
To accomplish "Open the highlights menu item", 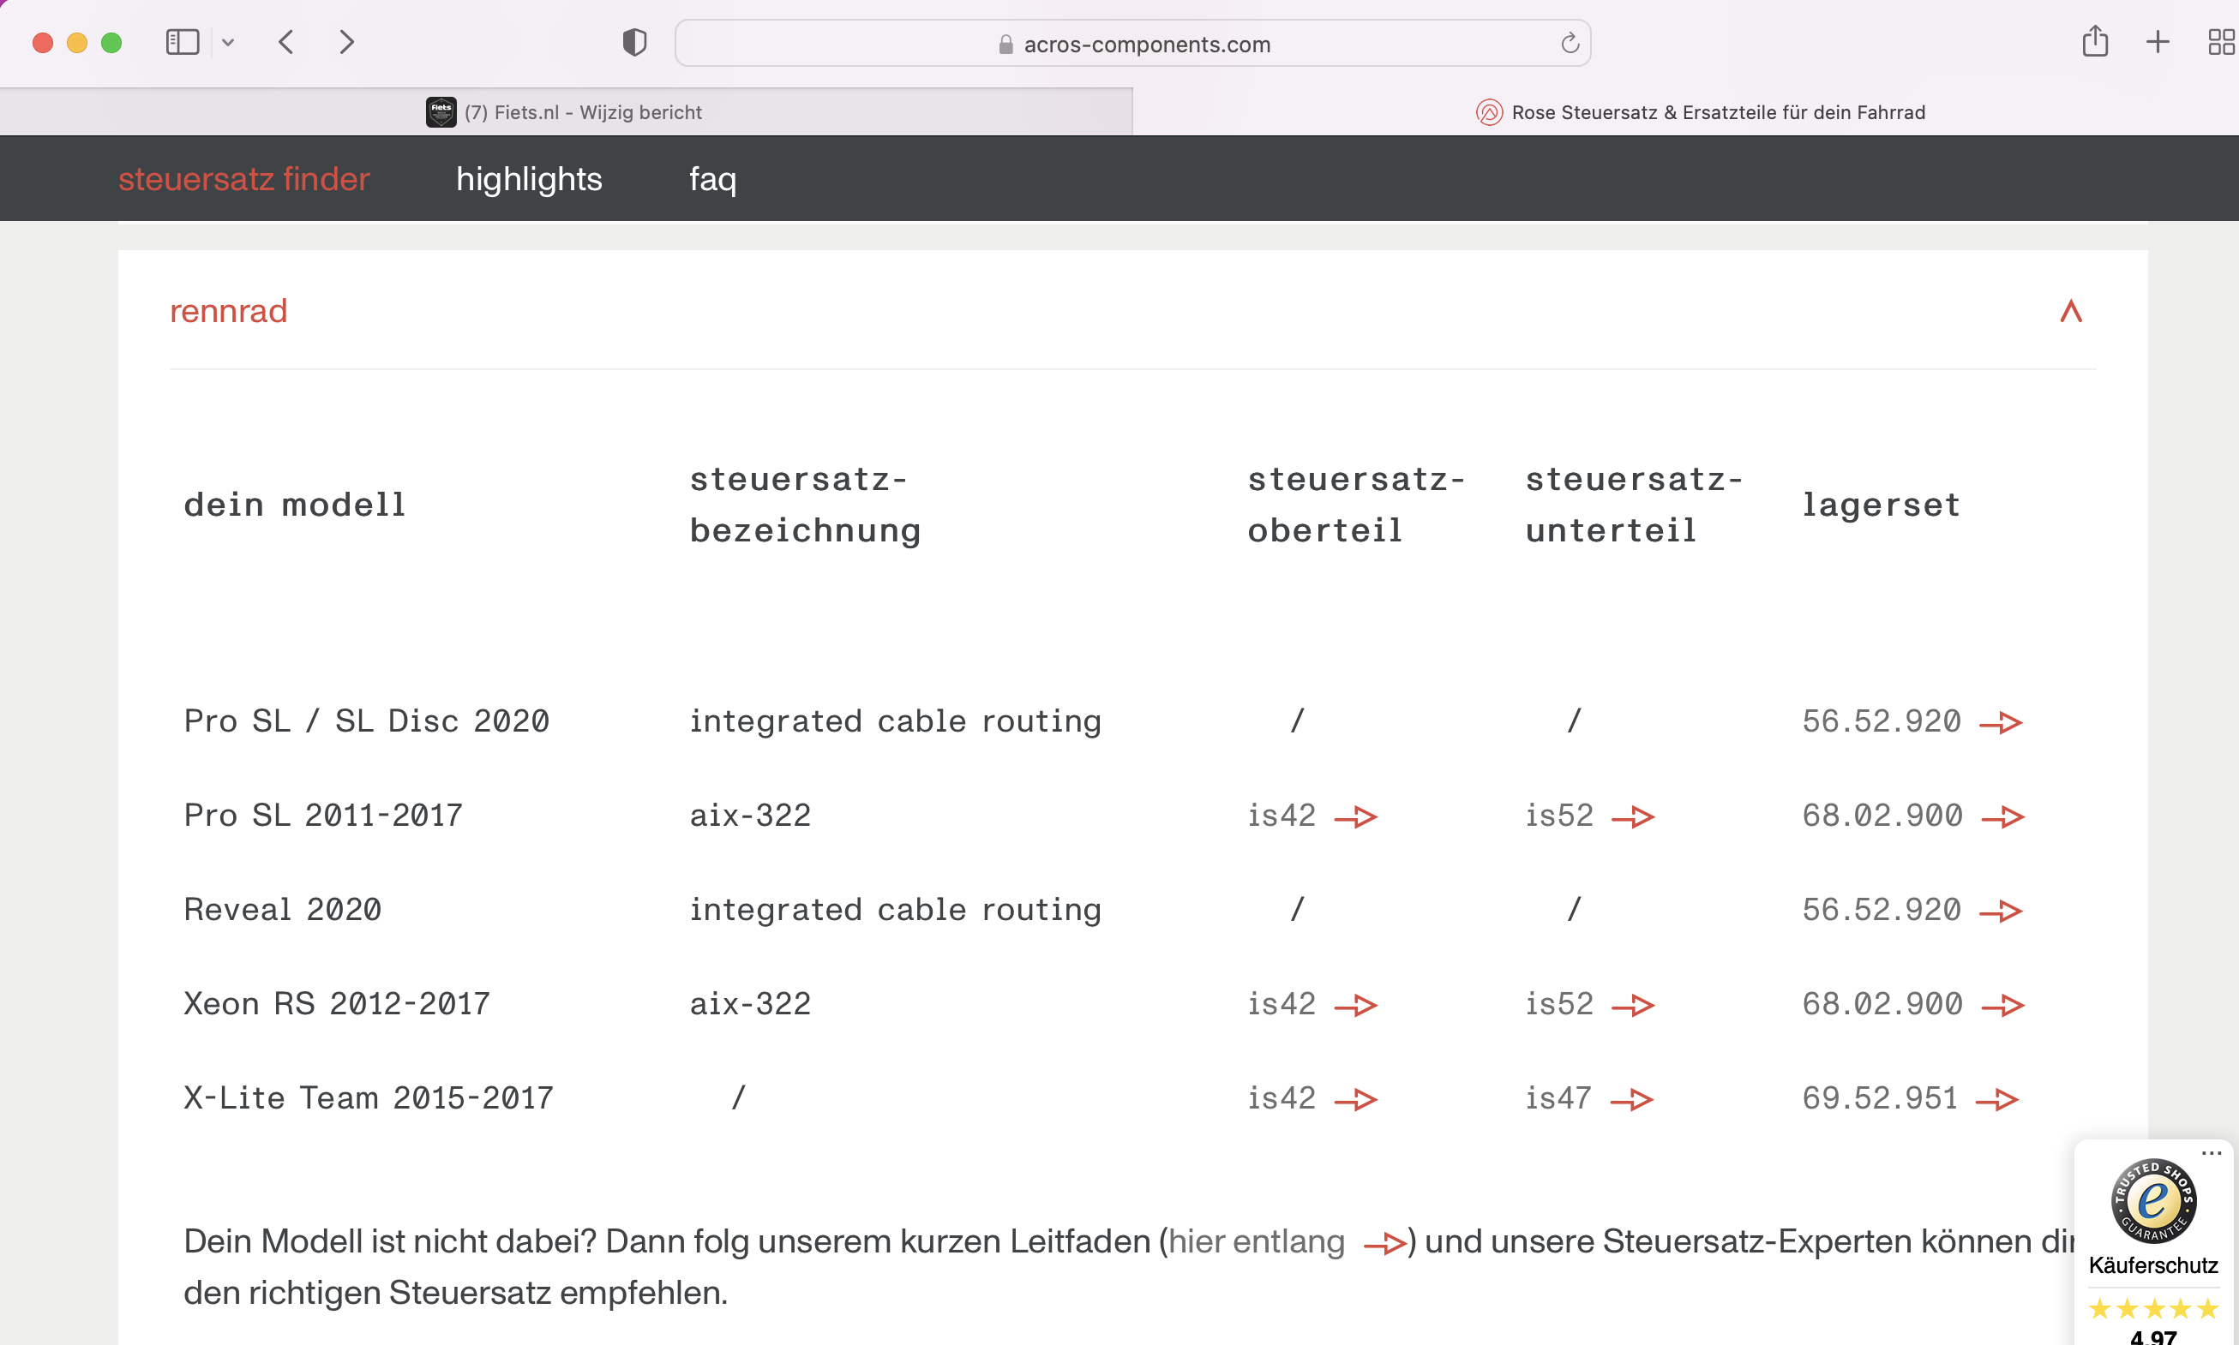I will 529,178.
